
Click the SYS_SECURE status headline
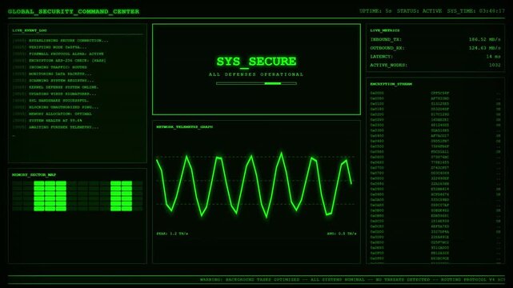(256, 62)
